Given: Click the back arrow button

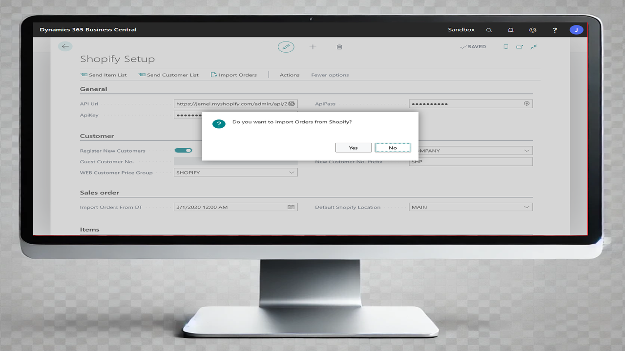Looking at the screenshot, I should [65, 46].
